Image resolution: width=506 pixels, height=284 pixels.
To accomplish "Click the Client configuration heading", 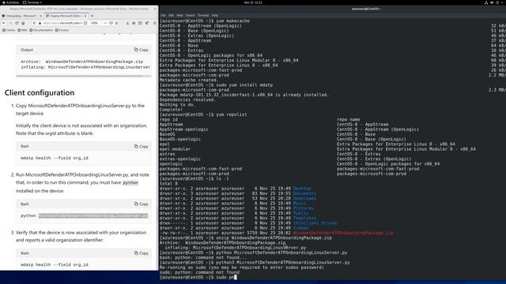I will 40,93.
